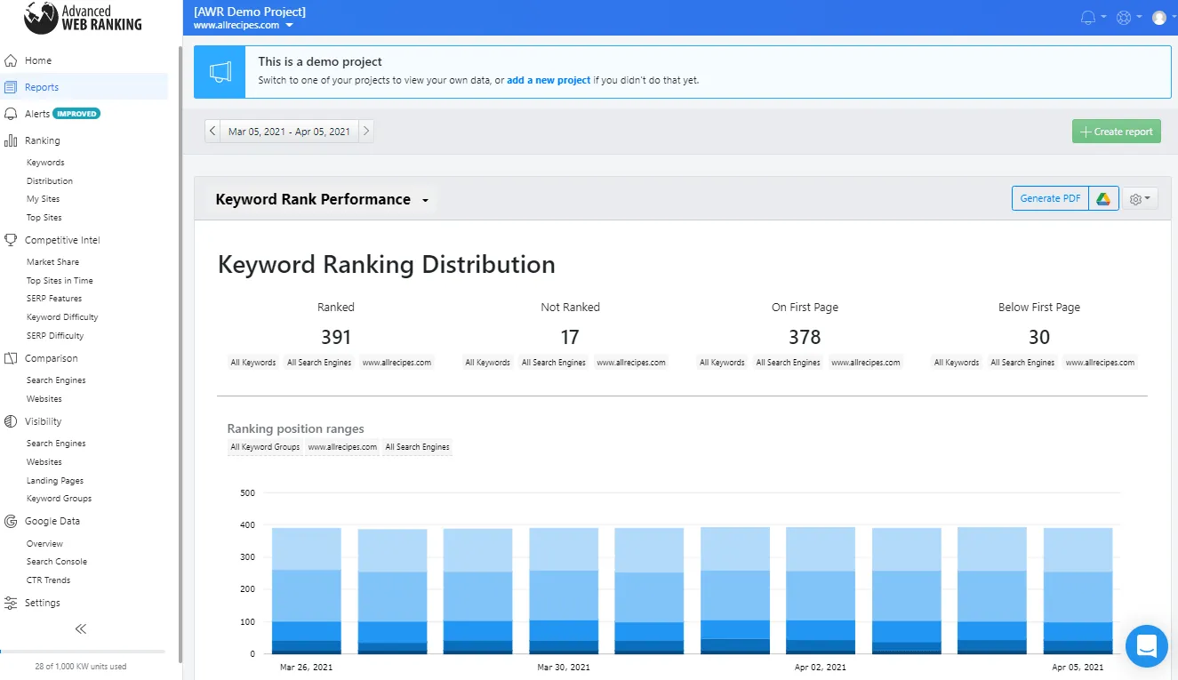Image resolution: width=1178 pixels, height=680 pixels.
Task: Click the Mar 26, 2021 chart bar
Action: tap(307, 590)
